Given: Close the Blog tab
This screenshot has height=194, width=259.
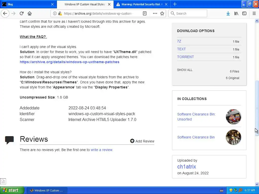Looking at the screenshot, I should click(x=52, y=4).
